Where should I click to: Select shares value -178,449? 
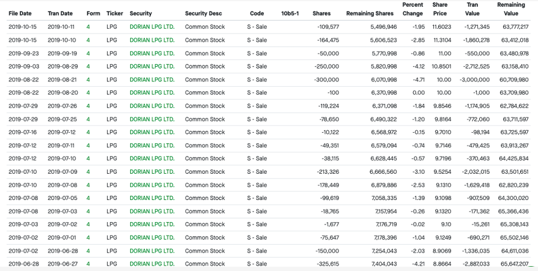(x=328, y=185)
